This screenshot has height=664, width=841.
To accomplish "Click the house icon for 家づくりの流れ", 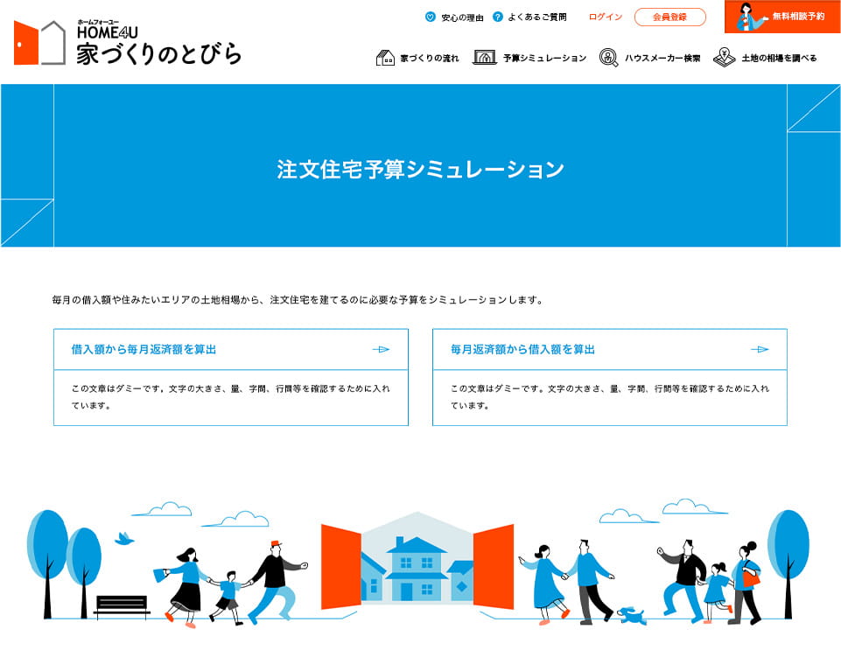I will (x=385, y=58).
